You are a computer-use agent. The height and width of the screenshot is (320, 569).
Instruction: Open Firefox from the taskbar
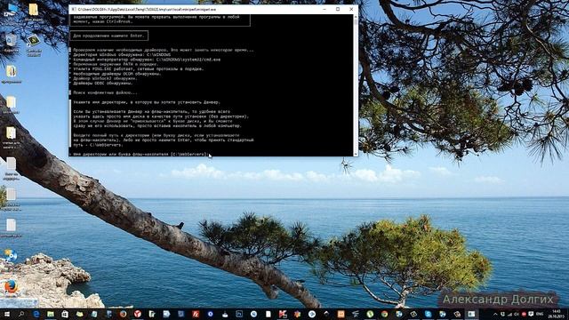pyautogui.click(x=123, y=314)
